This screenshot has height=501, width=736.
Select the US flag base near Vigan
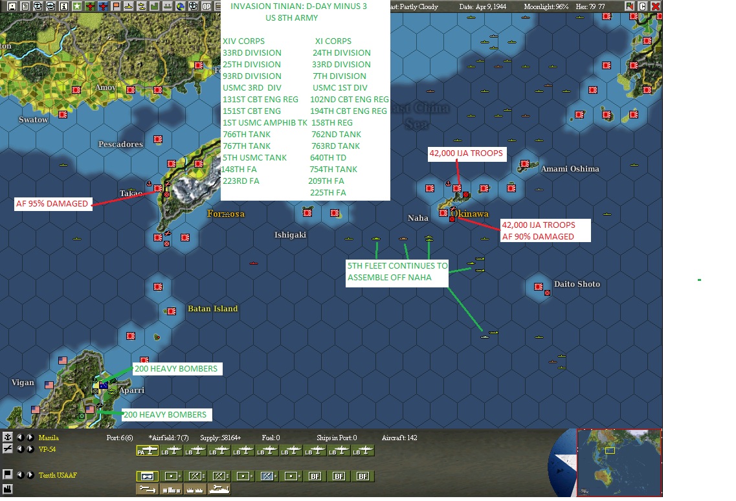click(x=49, y=385)
